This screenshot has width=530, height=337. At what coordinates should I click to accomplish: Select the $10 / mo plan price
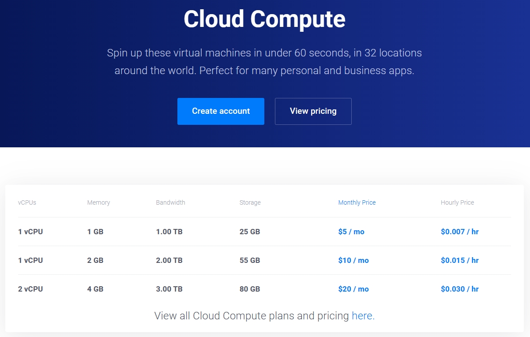[x=353, y=260]
